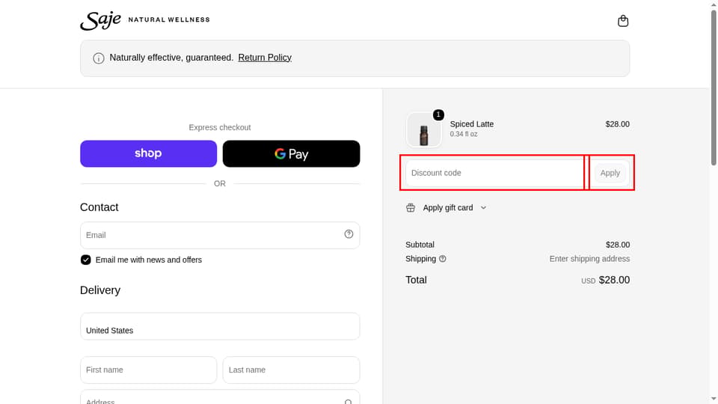Click the Apply gift card label
This screenshot has height=404, width=718.
coord(448,208)
